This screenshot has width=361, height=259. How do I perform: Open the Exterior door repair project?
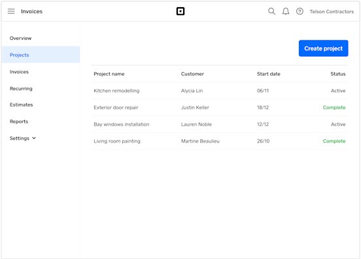[116, 107]
